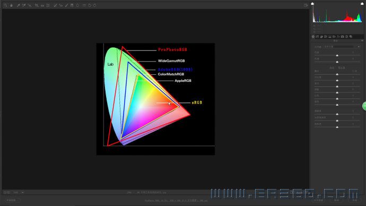
Task: Select the Spot Removal tool
Action: tap(55, 5)
